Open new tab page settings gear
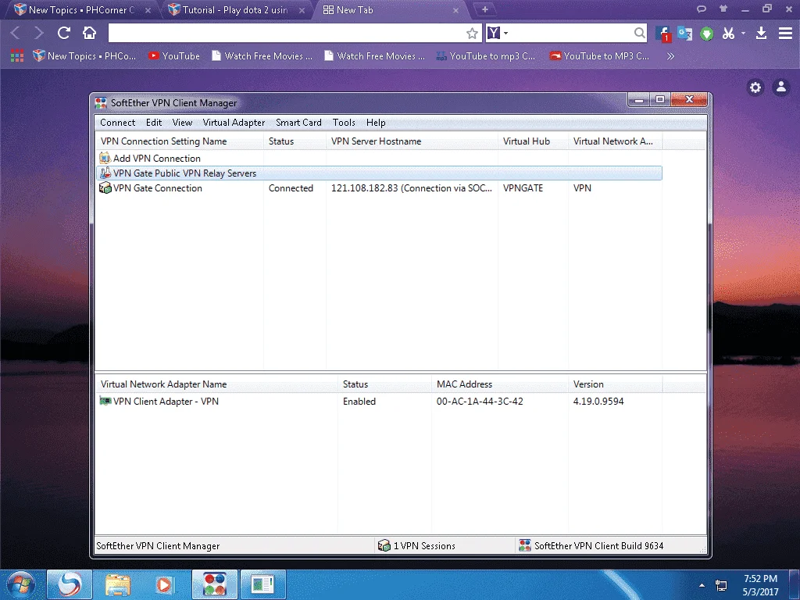 (755, 87)
